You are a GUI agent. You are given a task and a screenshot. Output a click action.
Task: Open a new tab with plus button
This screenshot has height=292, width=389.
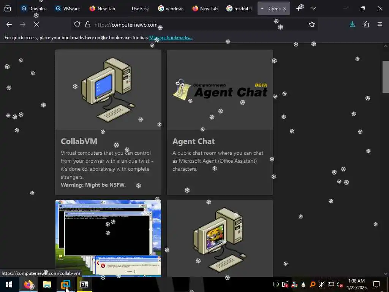pos(299,9)
